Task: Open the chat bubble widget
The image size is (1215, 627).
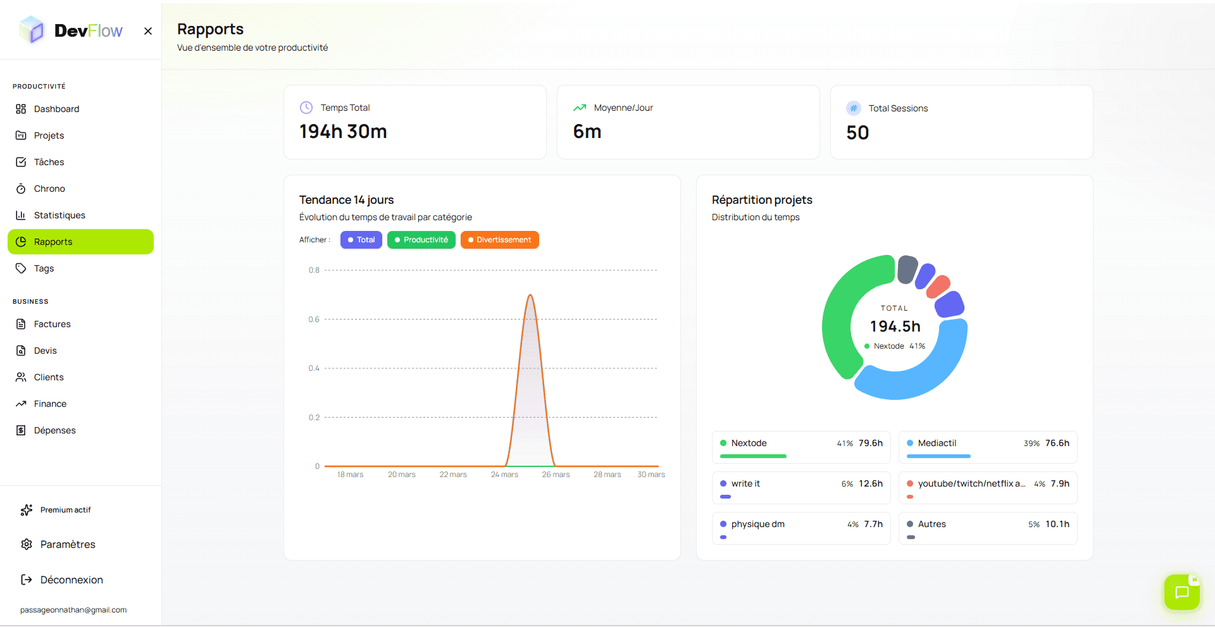Action: tap(1181, 592)
